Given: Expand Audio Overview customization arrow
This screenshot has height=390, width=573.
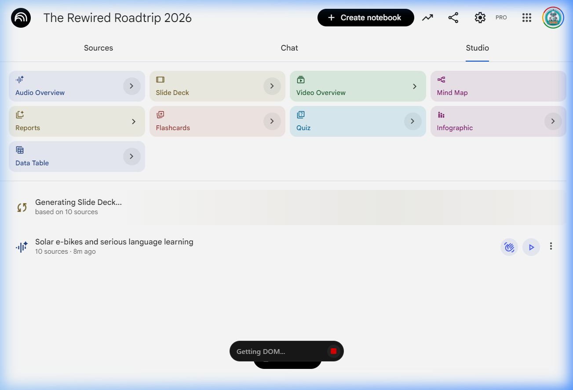Looking at the screenshot, I should click(x=131, y=86).
